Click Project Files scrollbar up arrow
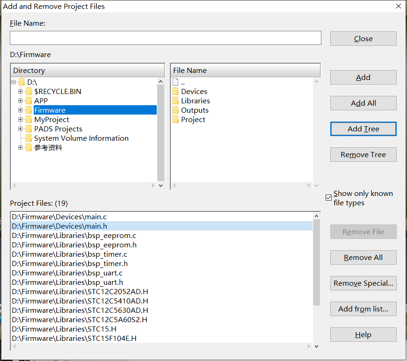Screen dimensions: 407x361 click(316, 216)
